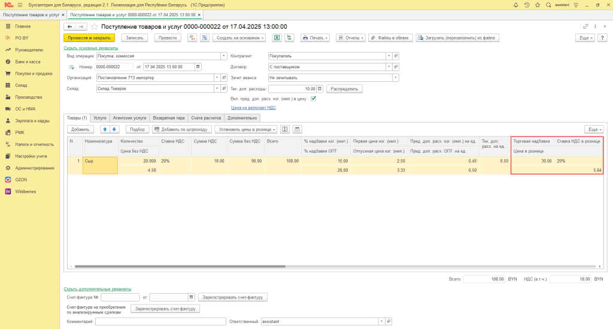Expand Контрагент dropdown arrow
This screenshot has height=329, width=613.
click(x=389, y=56)
